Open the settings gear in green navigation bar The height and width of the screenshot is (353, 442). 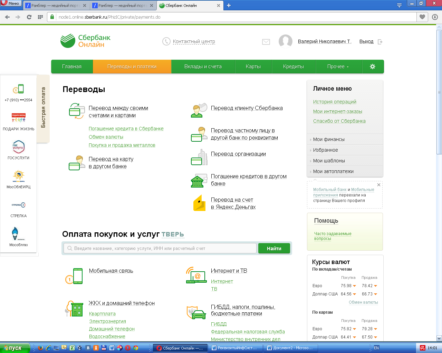coord(373,67)
